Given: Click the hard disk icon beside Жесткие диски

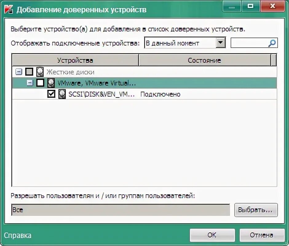Looking at the screenshot, I should tap(40, 72).
